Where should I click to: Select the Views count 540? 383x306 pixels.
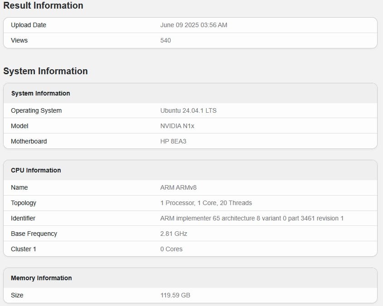165,40
